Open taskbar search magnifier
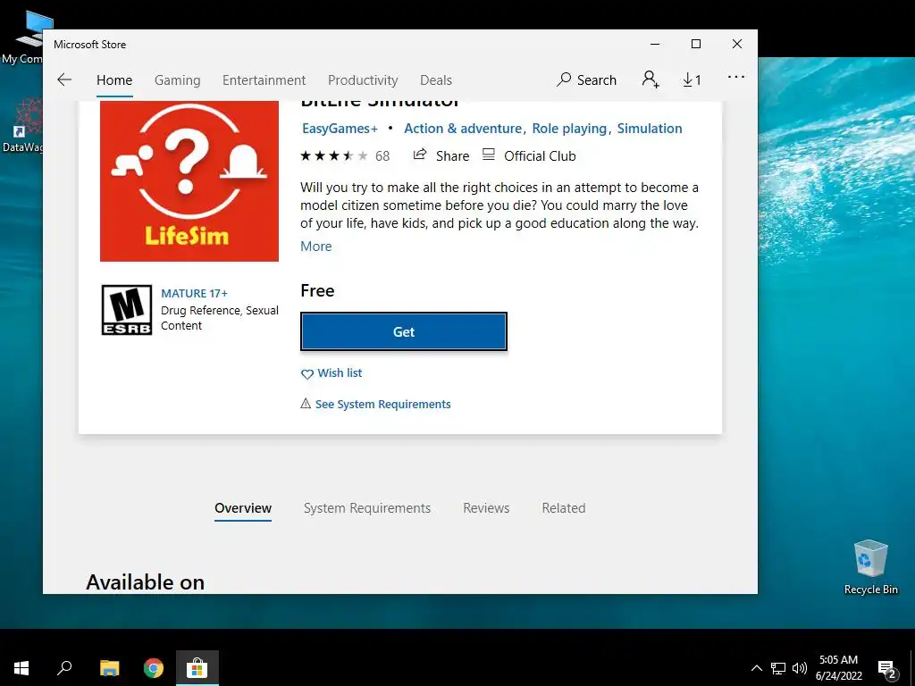Image resolution: width=915 pixels, height=686 pixels. pos(64,668)
